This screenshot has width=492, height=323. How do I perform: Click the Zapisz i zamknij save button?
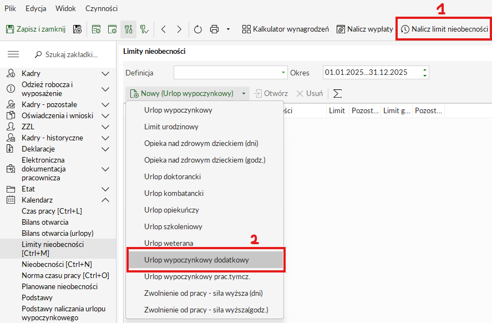36,29
